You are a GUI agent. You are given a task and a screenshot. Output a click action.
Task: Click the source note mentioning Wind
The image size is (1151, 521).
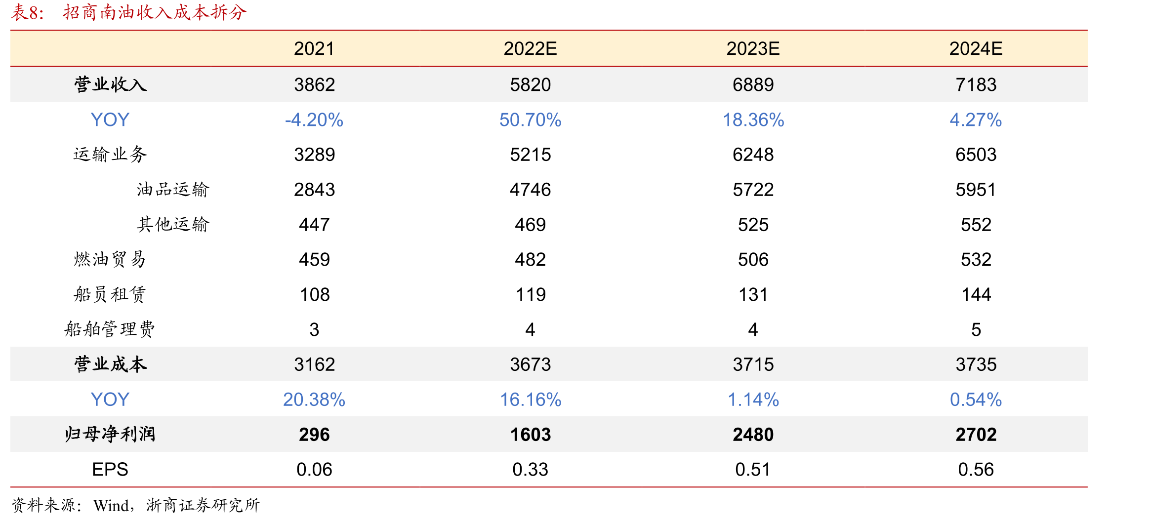click(x=135, y=505)
